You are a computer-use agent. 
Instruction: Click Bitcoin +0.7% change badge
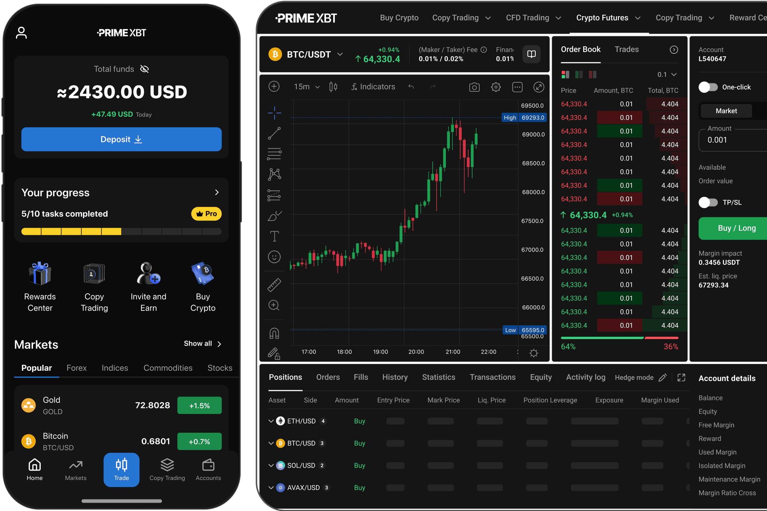[199, 441]
